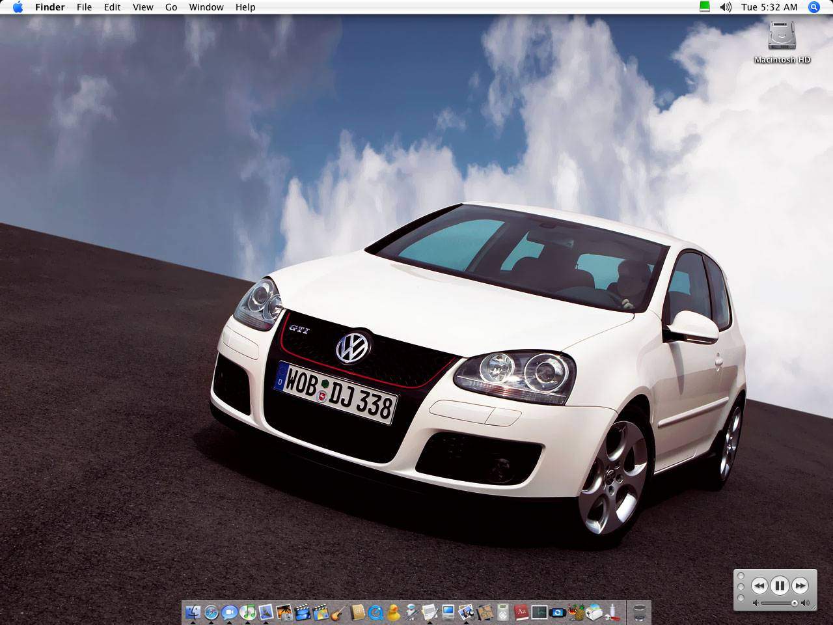Open the Go menu
Viewport: 833px width, 625px height.
171,7
